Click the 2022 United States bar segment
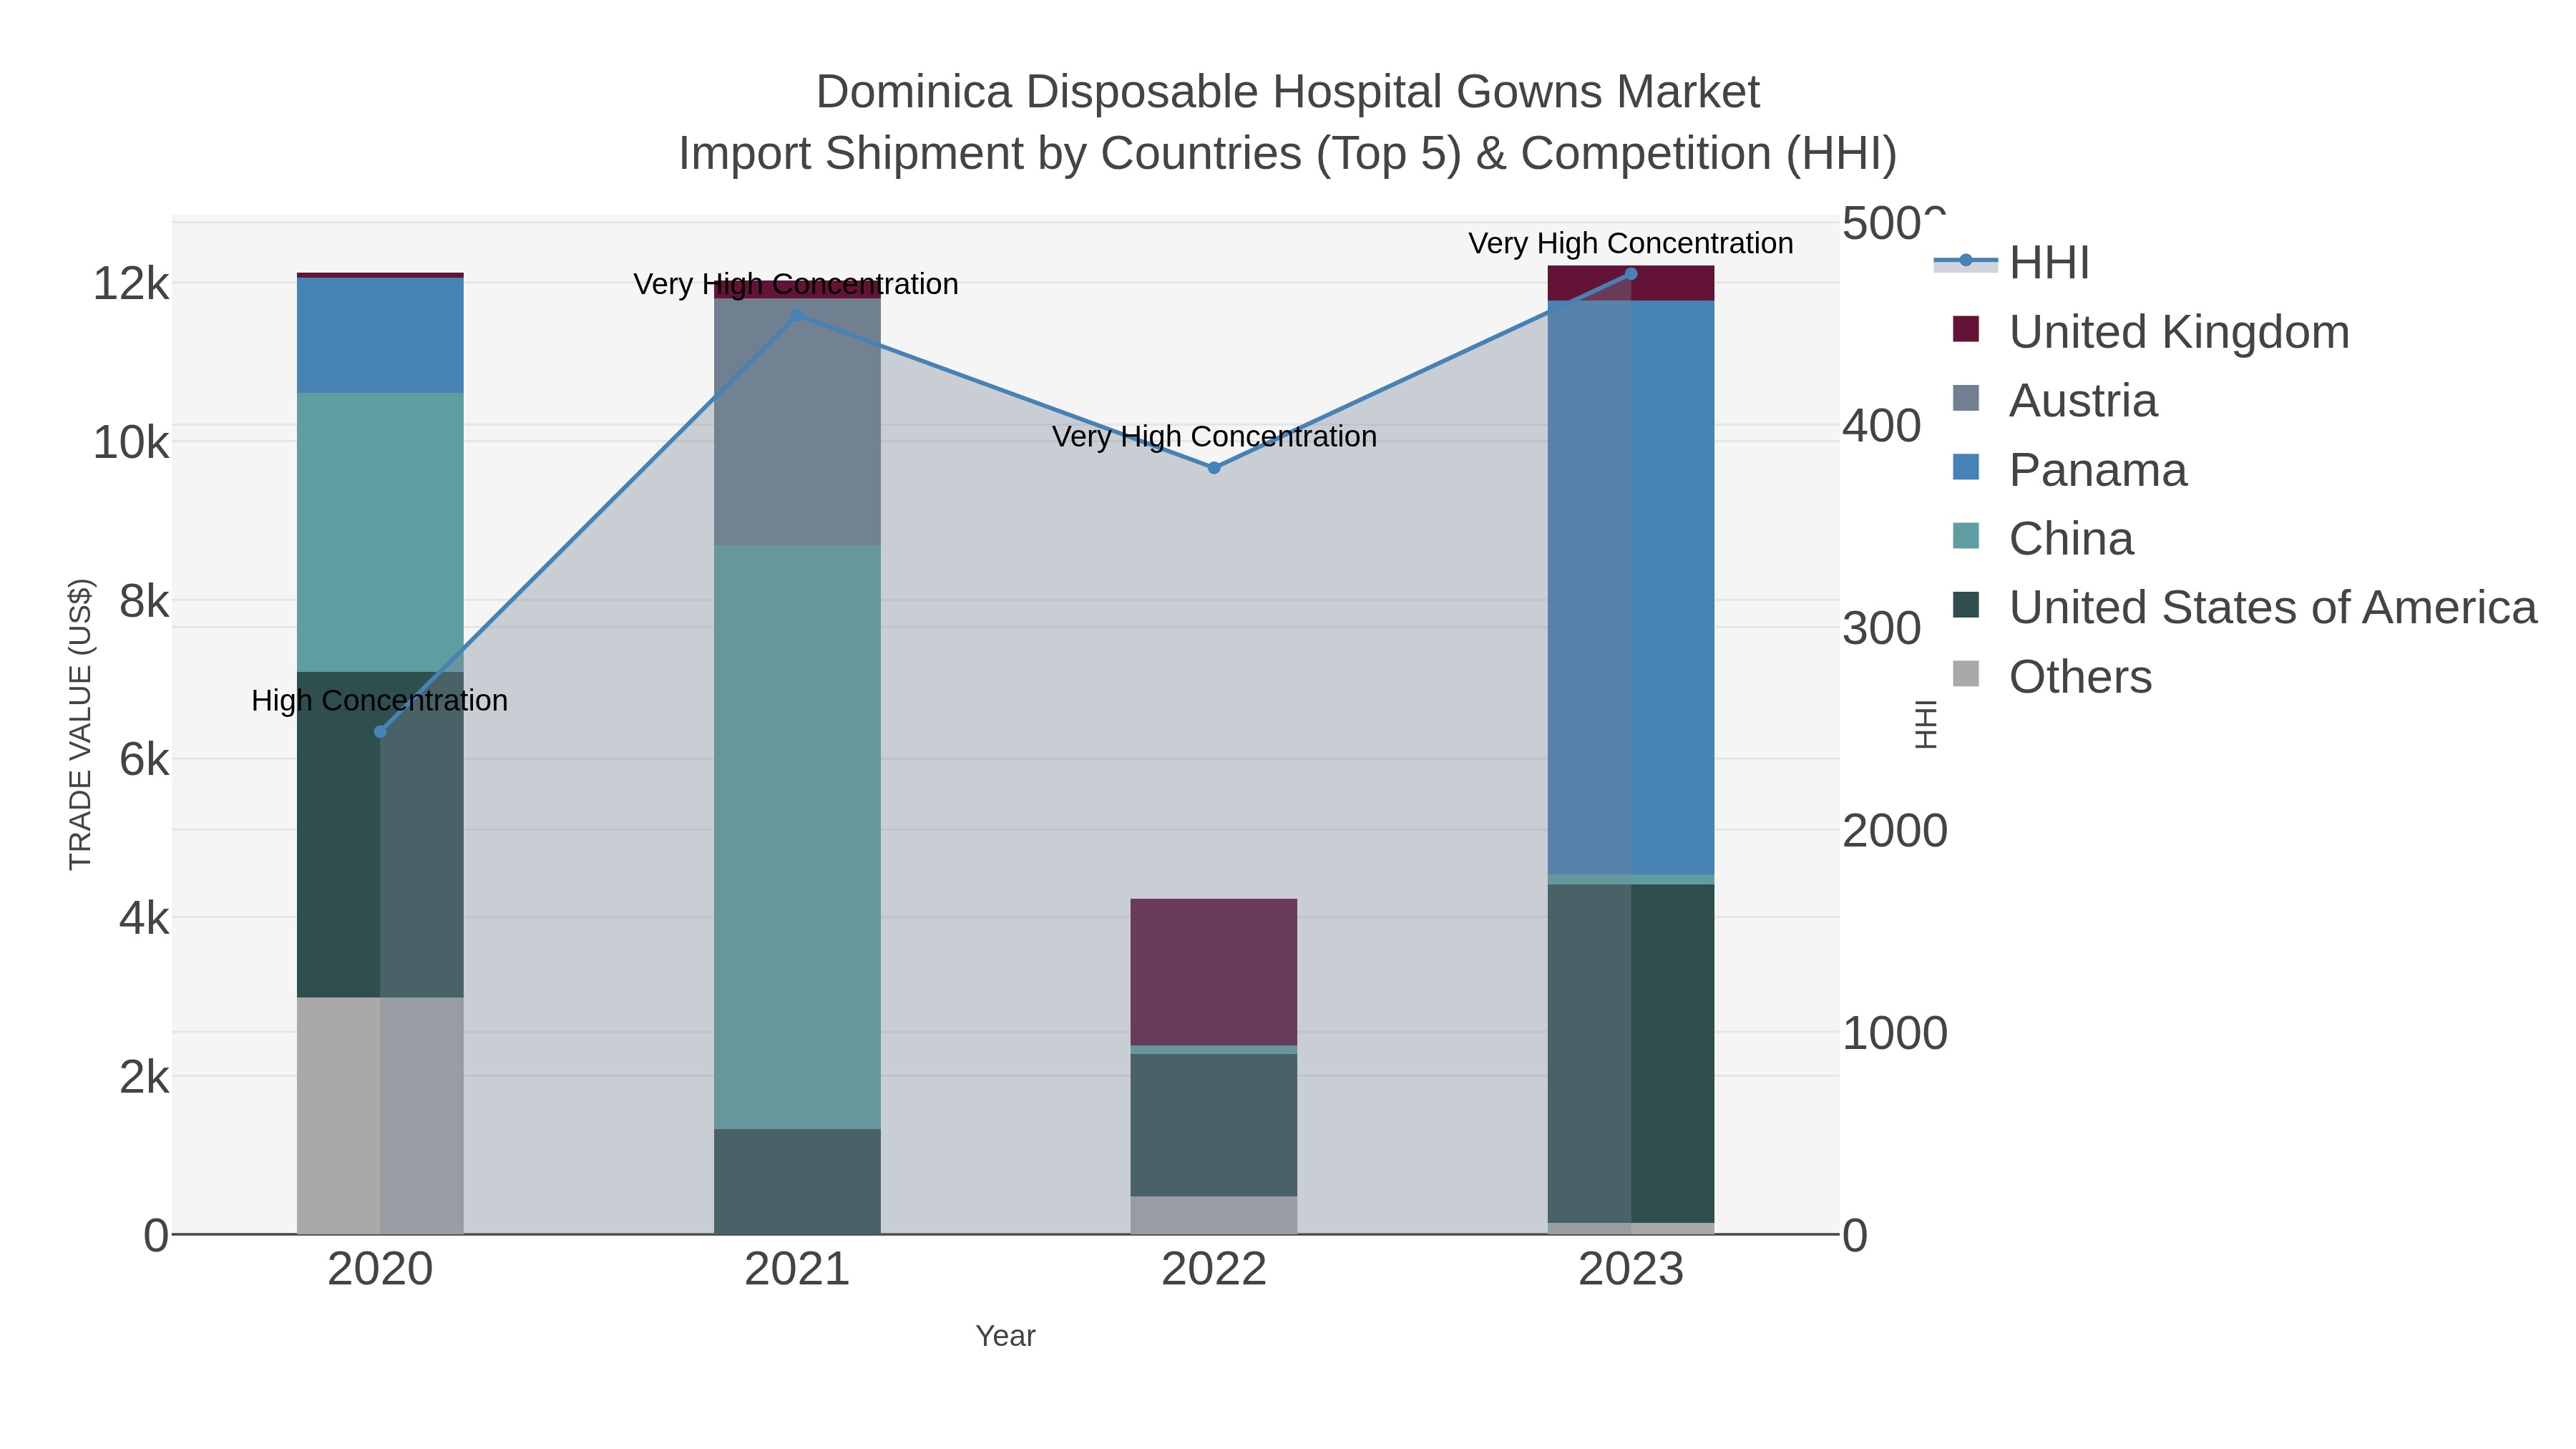Viewport: 2576px width, 1449px height. click(x=1214, y=1126)
